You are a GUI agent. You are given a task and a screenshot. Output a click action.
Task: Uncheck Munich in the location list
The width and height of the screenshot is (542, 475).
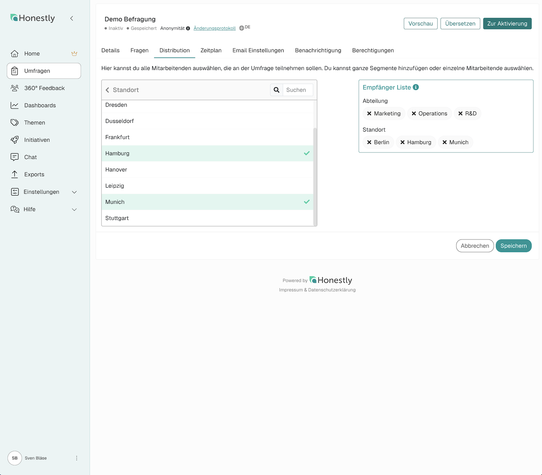click(x=207, y=202)
